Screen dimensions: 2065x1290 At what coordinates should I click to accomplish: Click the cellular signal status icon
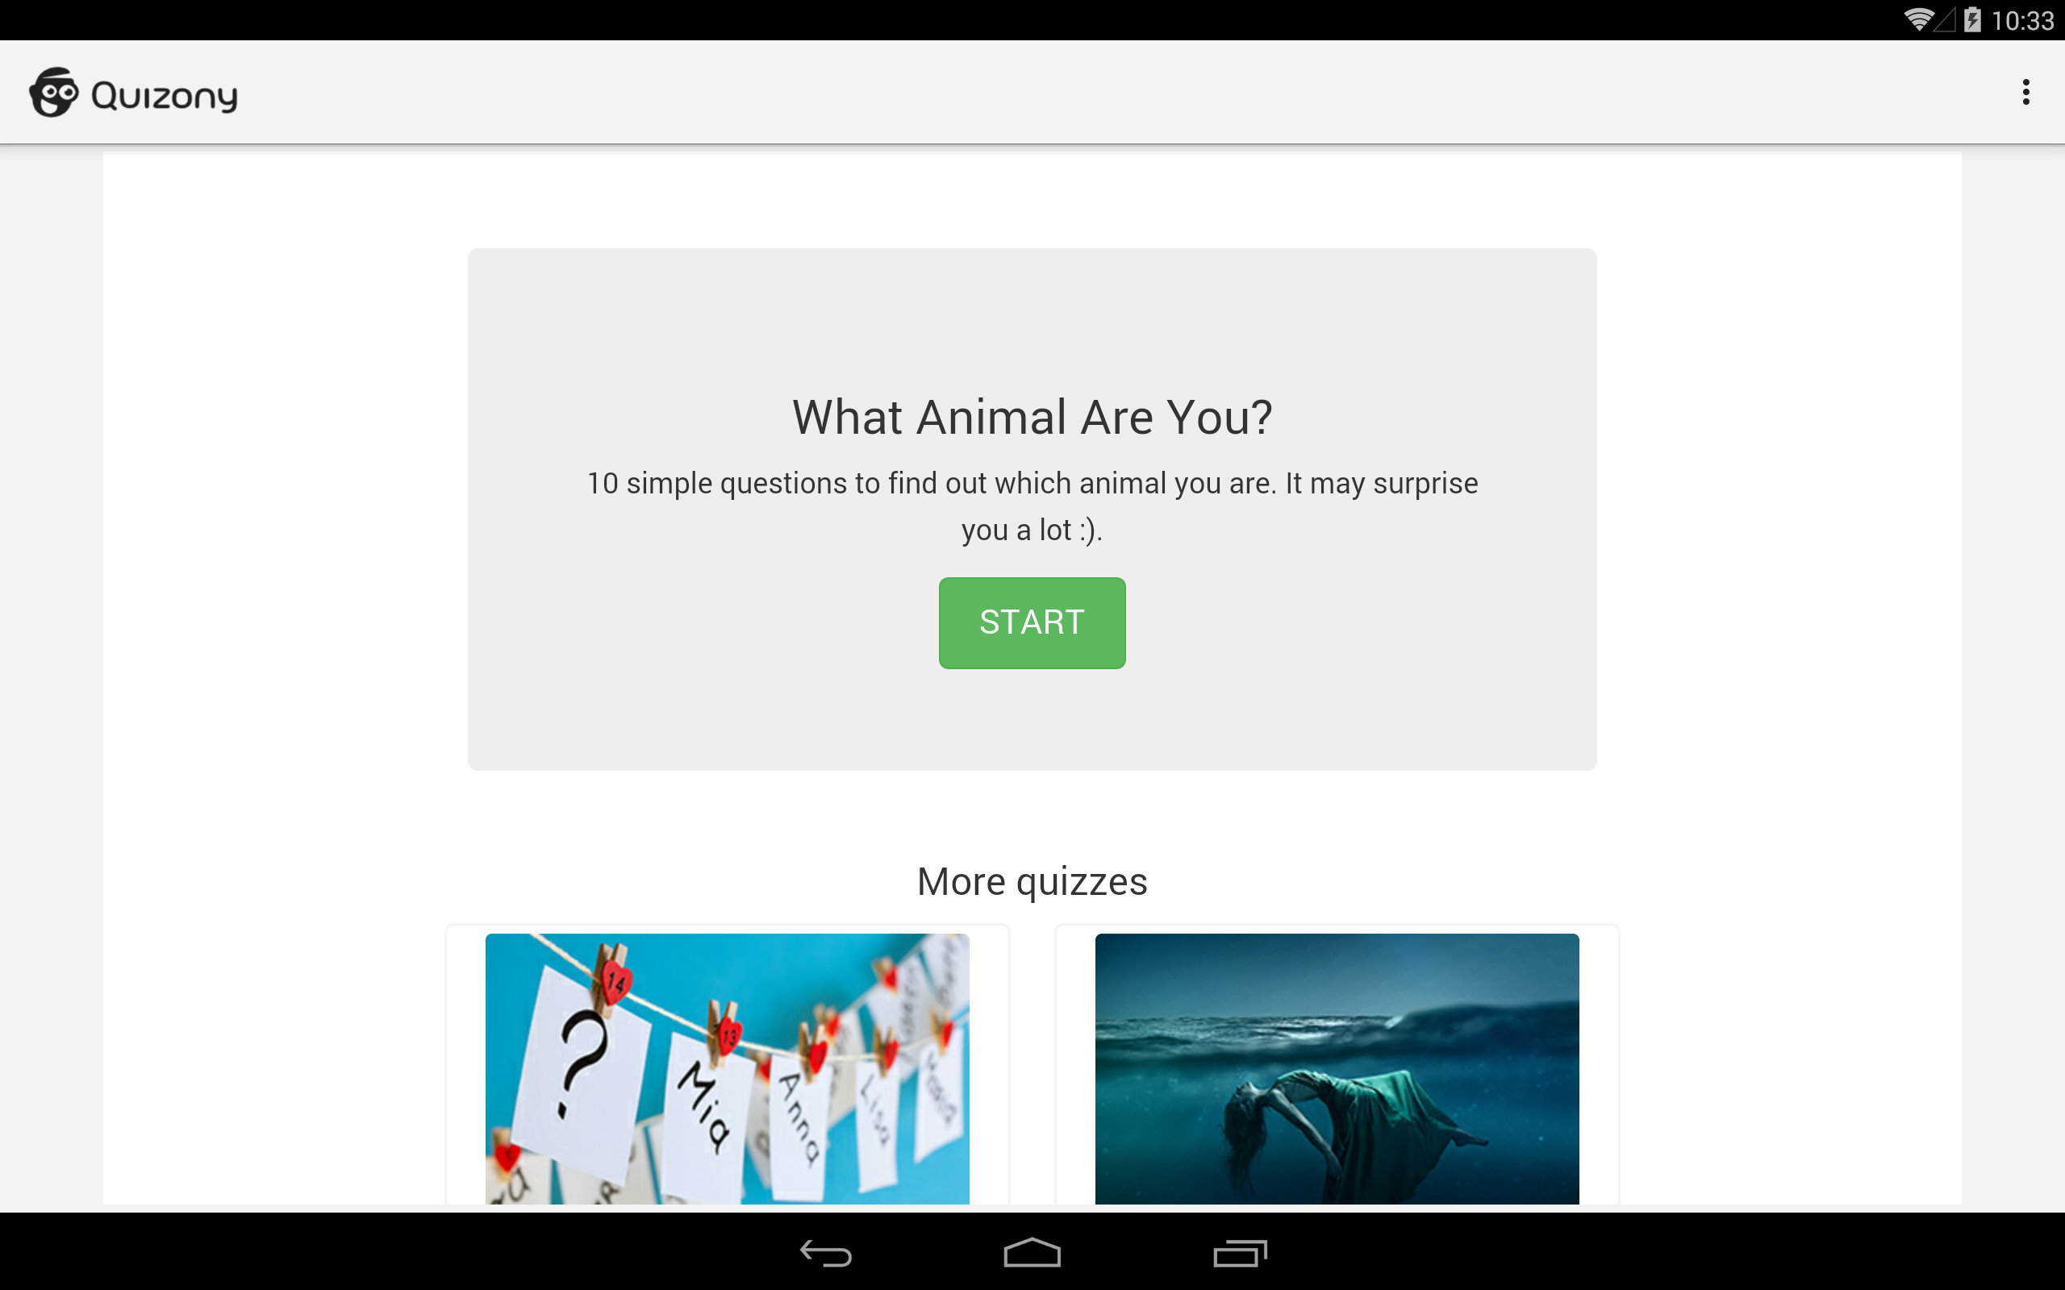point(1945,19)
